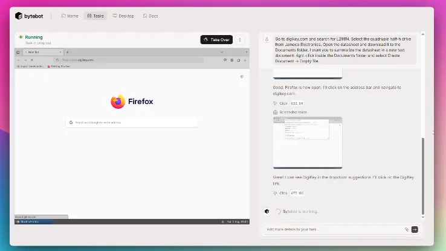Click the Firefox address bar
446x251 pixels.
(129, 60)
